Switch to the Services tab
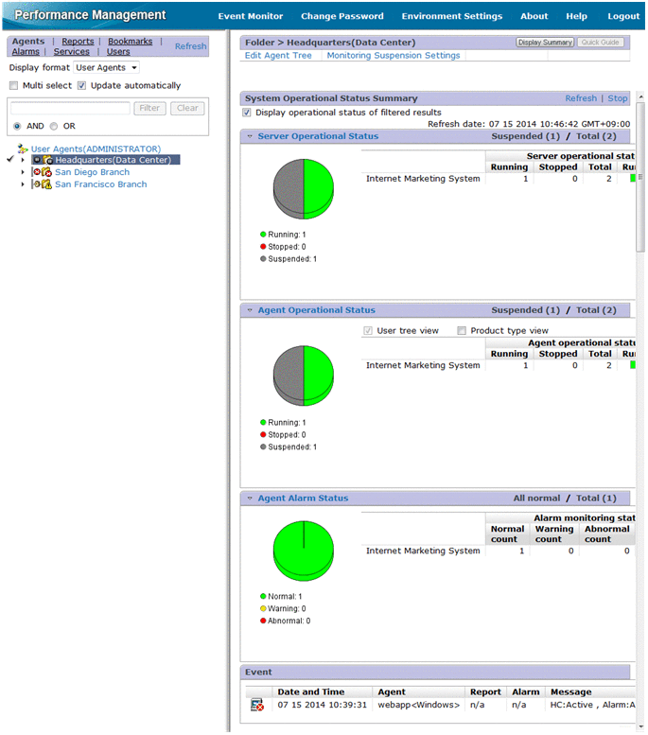 tap(71, 52)
